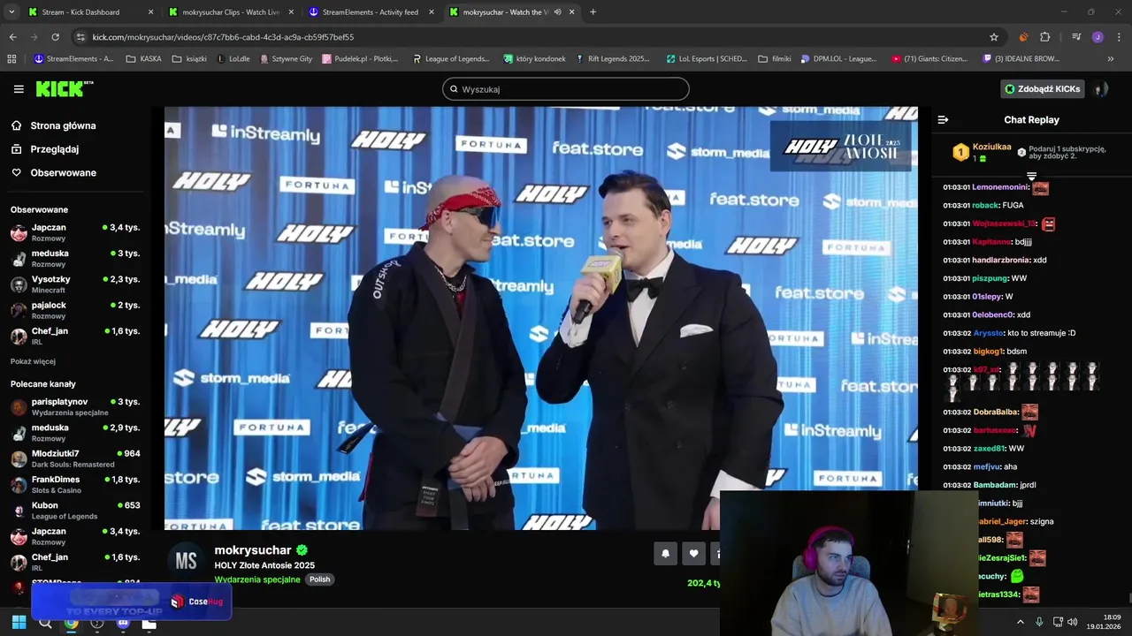Open the browser apps grid icon
1132x636 pixels.
(11, 59)
